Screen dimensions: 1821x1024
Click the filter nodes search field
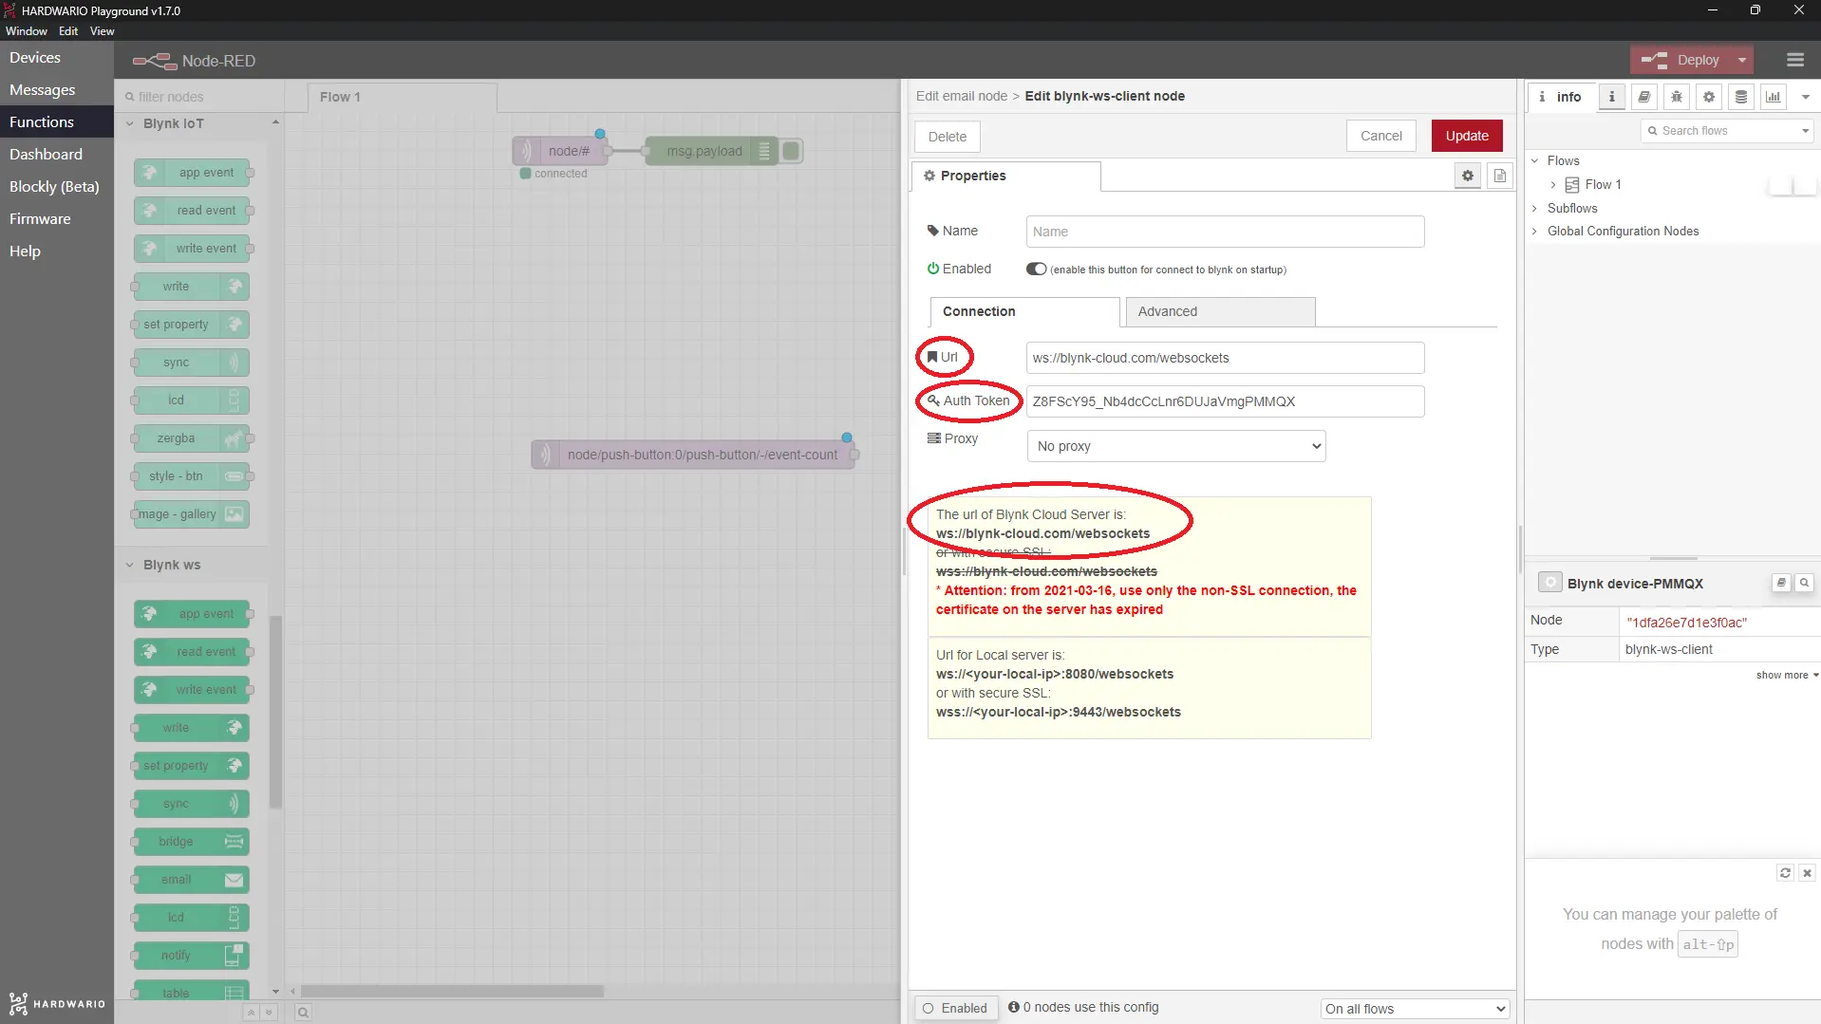[200, 97]
